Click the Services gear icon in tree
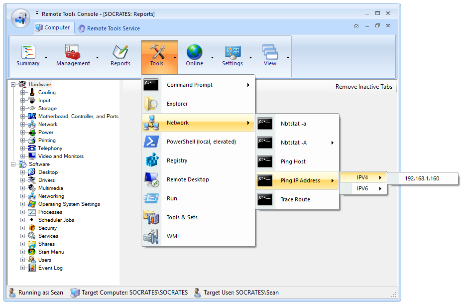The image size is (463, 304). (x=32, y=236)
